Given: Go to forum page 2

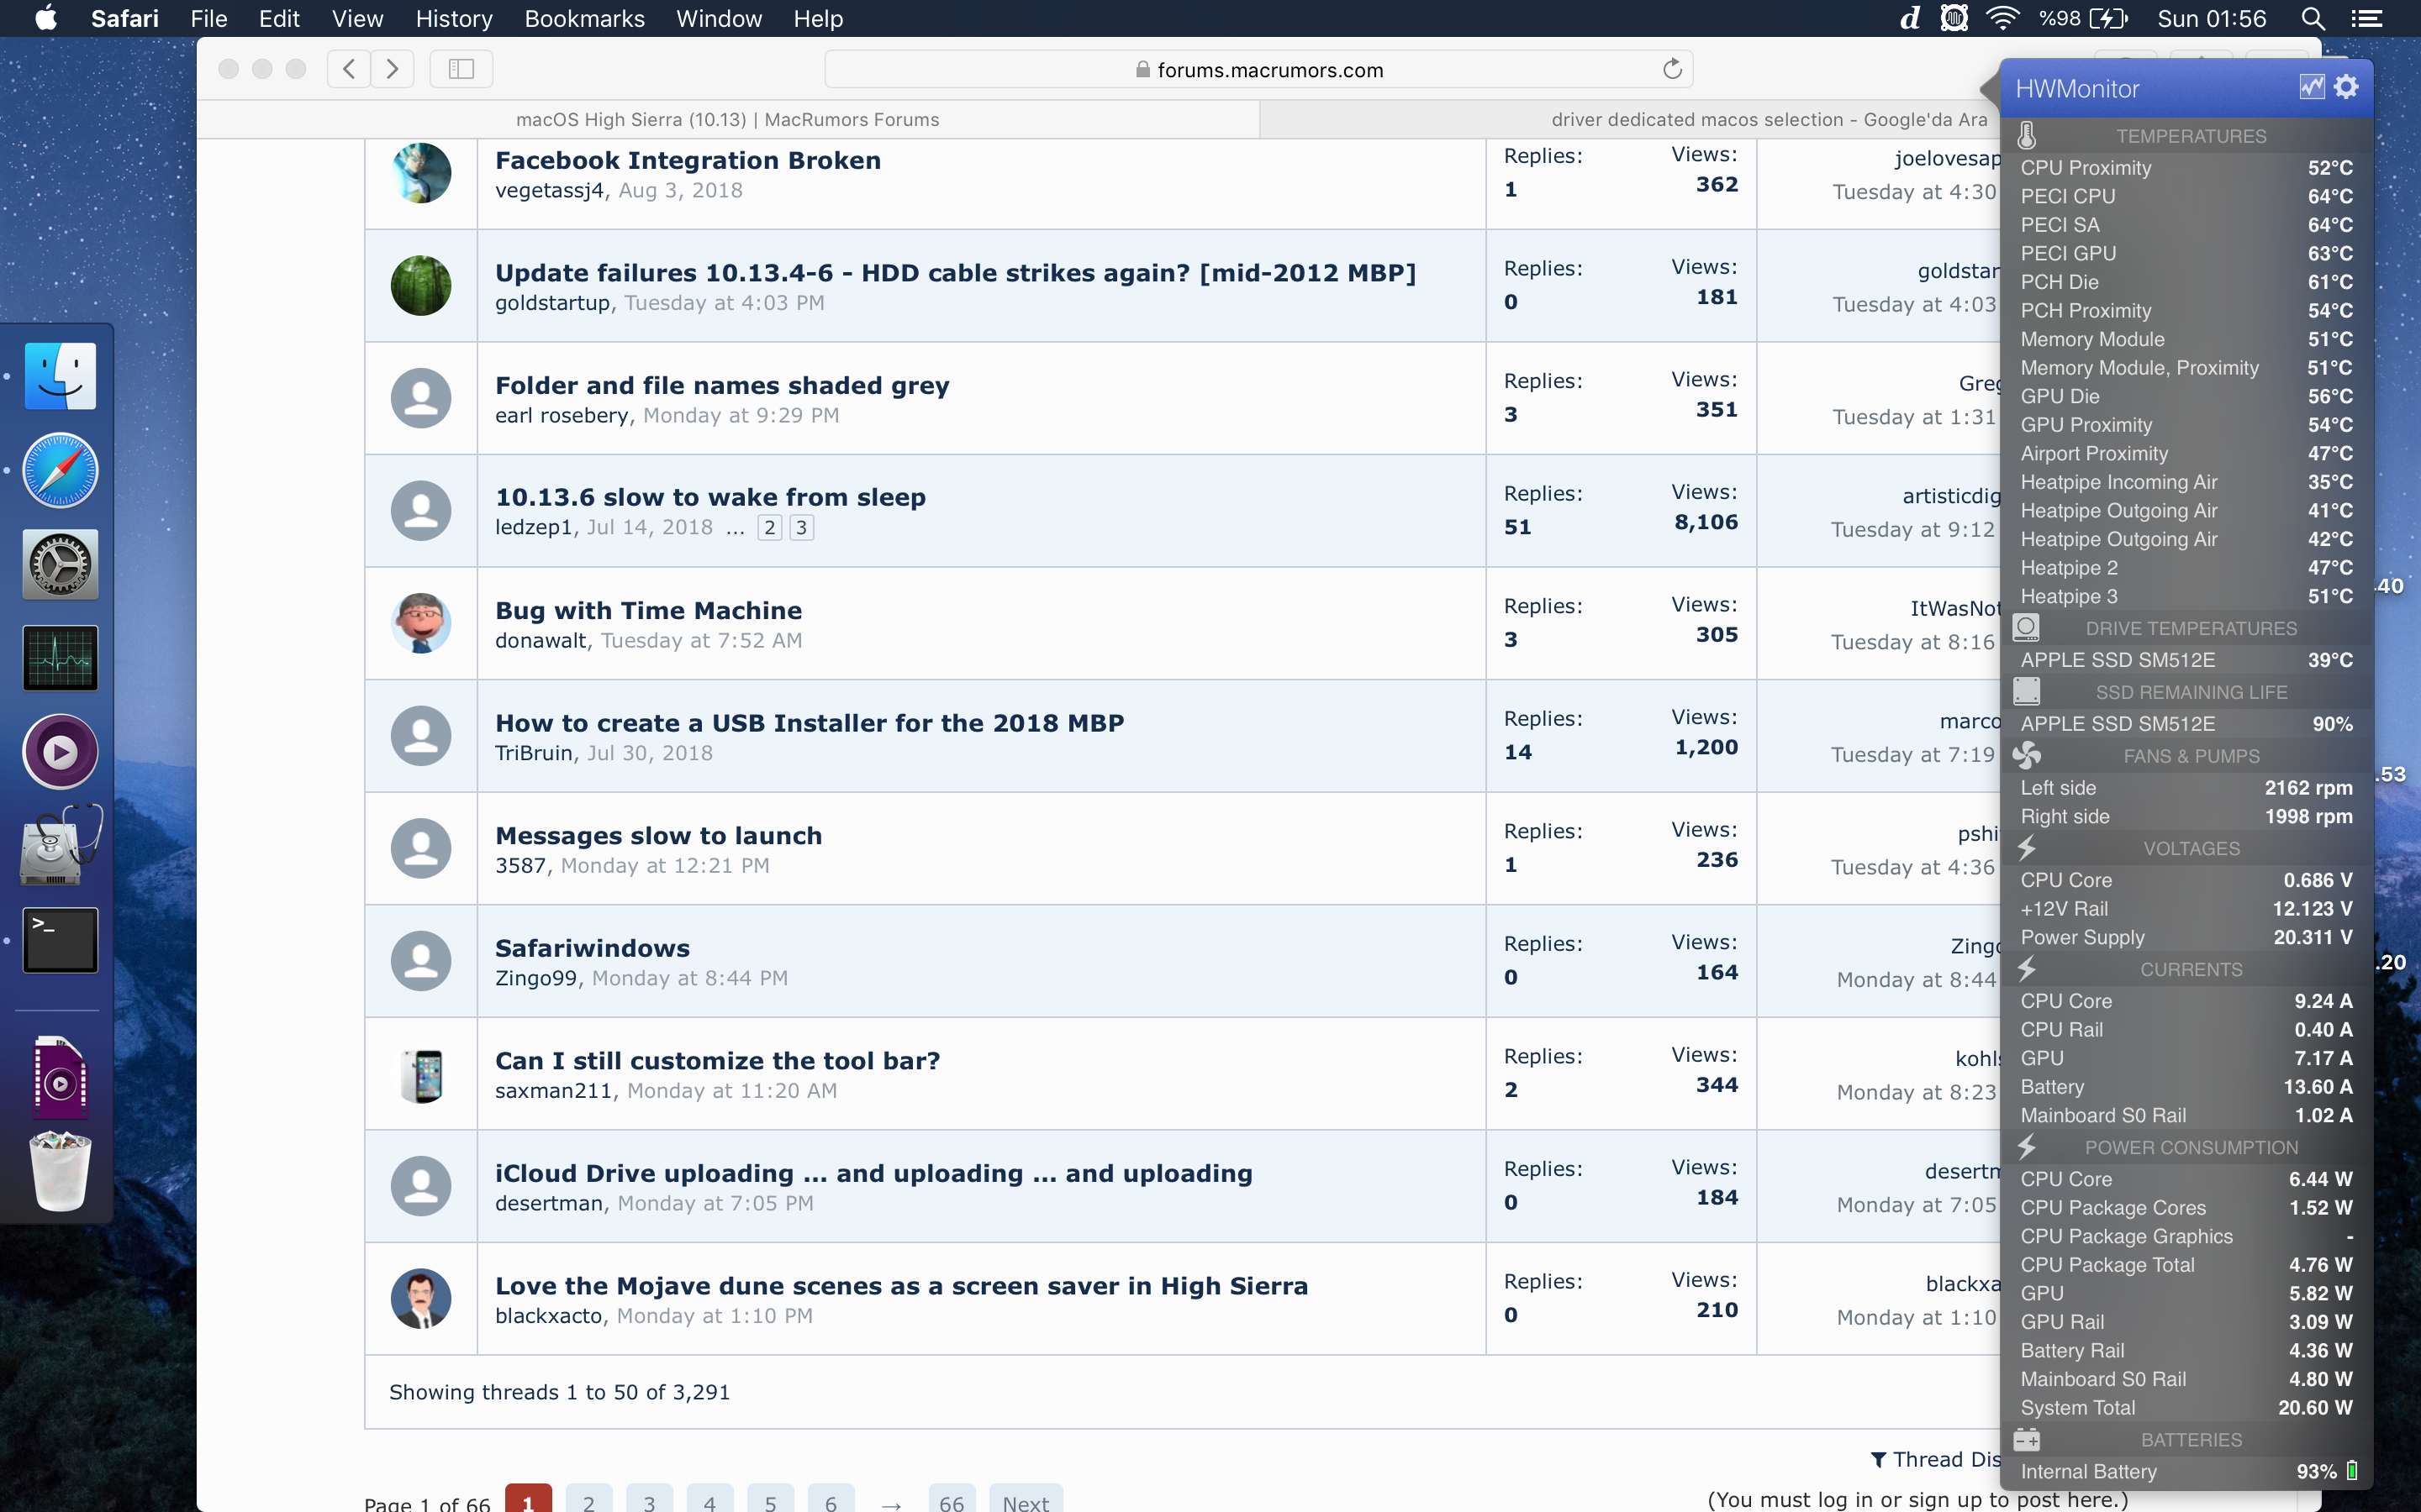Looking at the screenshot, I should coord(588,1499).
